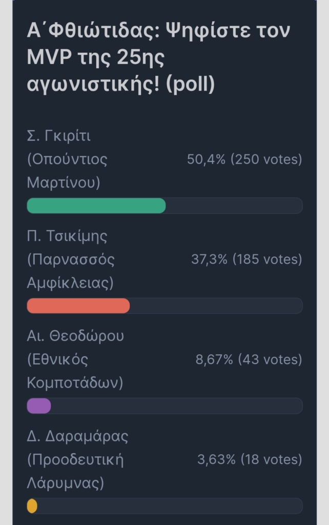This screenshot has width=329, height=525.
Task: Click the poll title about MVP 25ης αγωνιστικής
Action: click(x=158, y=57)
